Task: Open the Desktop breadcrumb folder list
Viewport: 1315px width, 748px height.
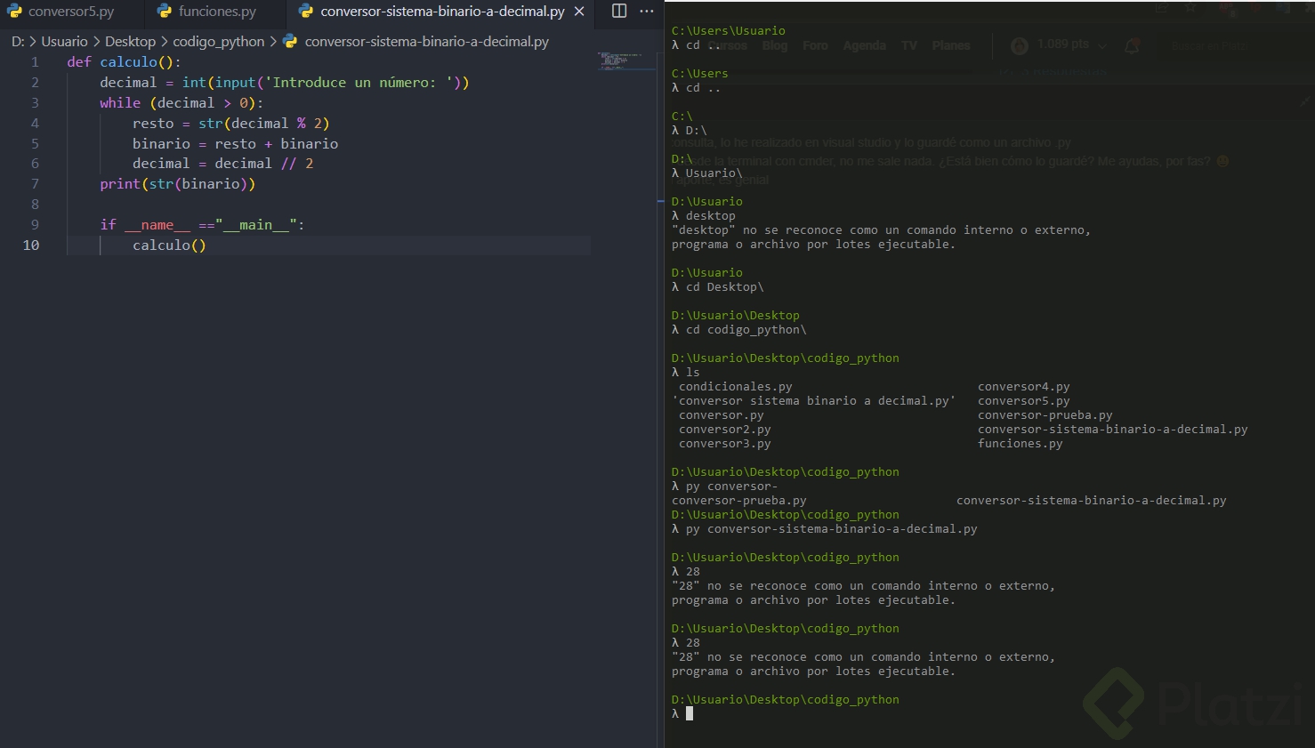Action: tap(130, 41)
